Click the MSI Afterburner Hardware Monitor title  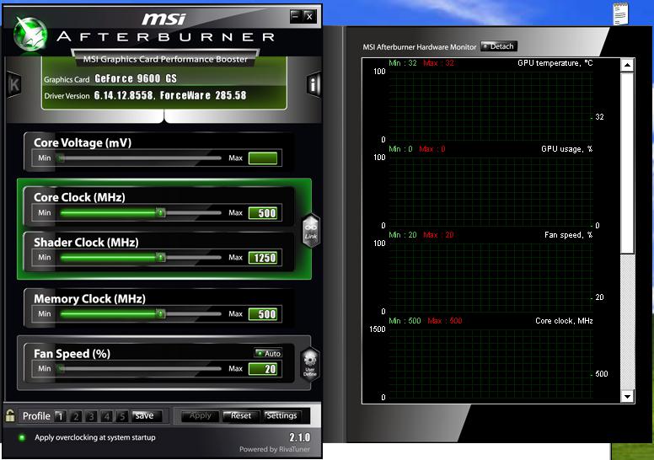pos(419,47)
